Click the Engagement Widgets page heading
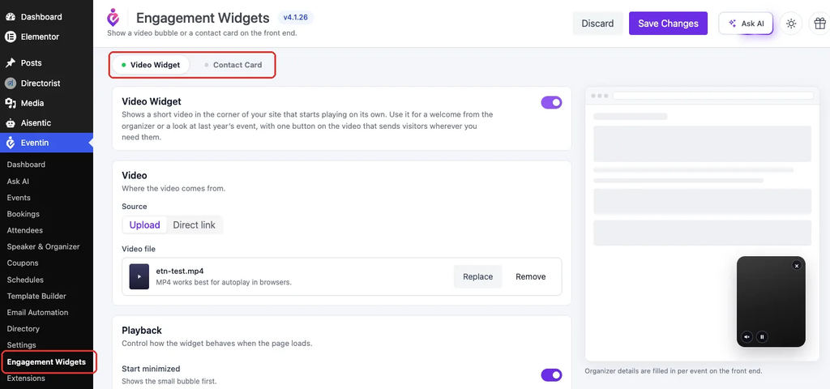 (203, 18)
